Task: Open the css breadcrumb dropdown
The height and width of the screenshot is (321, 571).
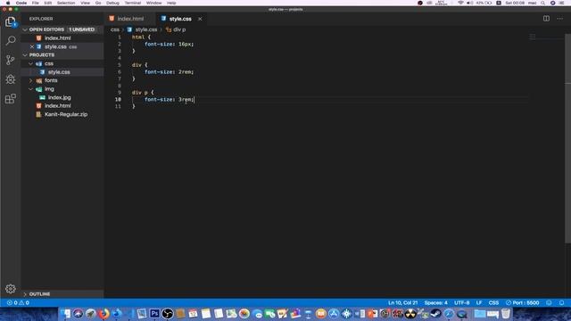Action: pyautogui.click(x=115, y=29)
